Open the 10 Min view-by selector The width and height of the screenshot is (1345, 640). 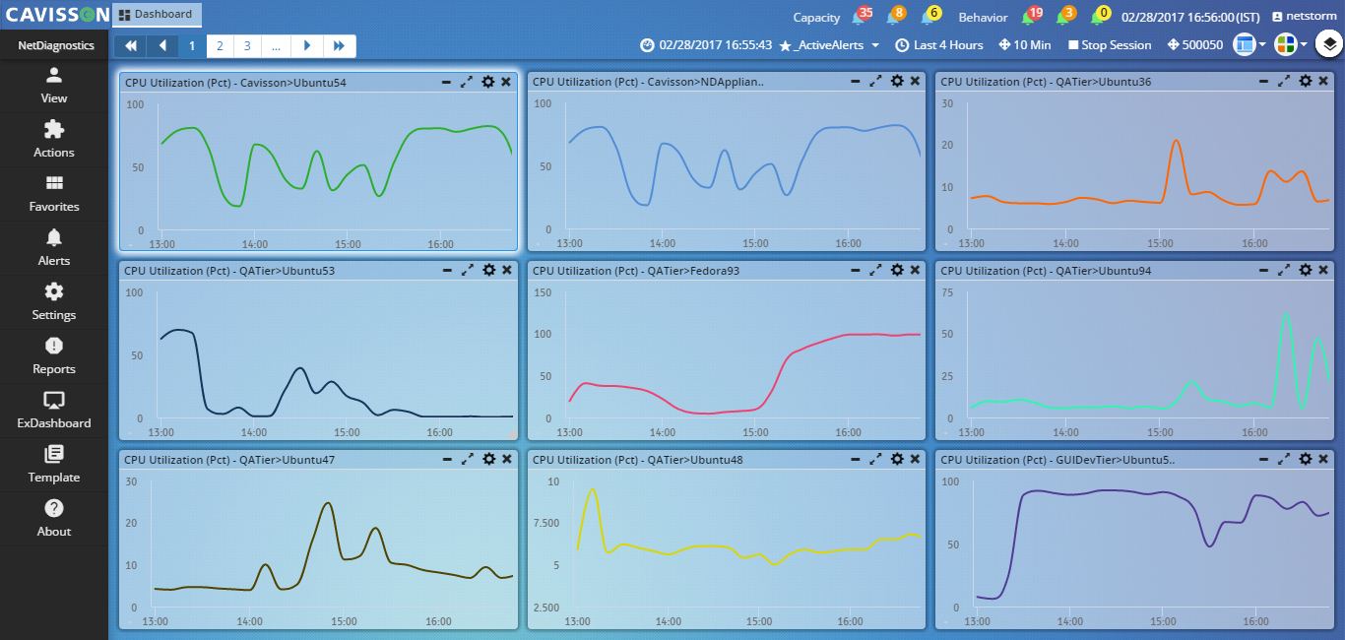click(1025, 45)
